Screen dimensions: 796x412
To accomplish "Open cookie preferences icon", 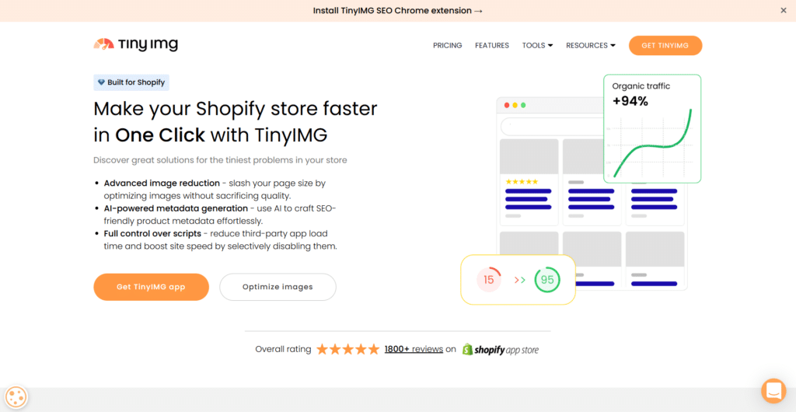I will tap(16, 396).
